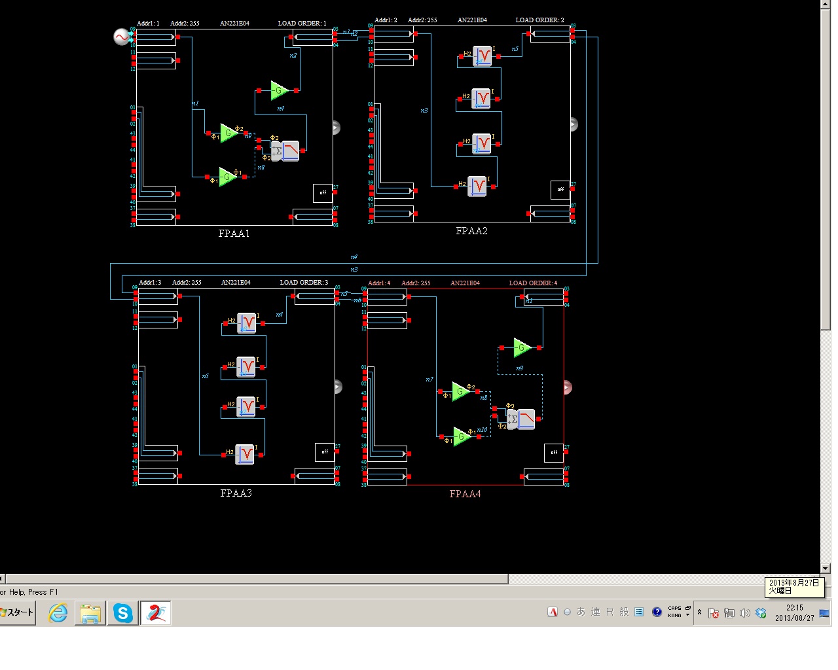Image resolution: width=838 pixels, height=670 pixels.
Task: Click the vertical scrollbar down arrow
Action: pos(826,569)
